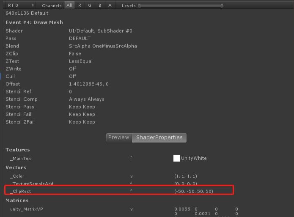The image size is (294, 217).
Task: Open the RT 0 render target dropdown
Action: point(20,5)
